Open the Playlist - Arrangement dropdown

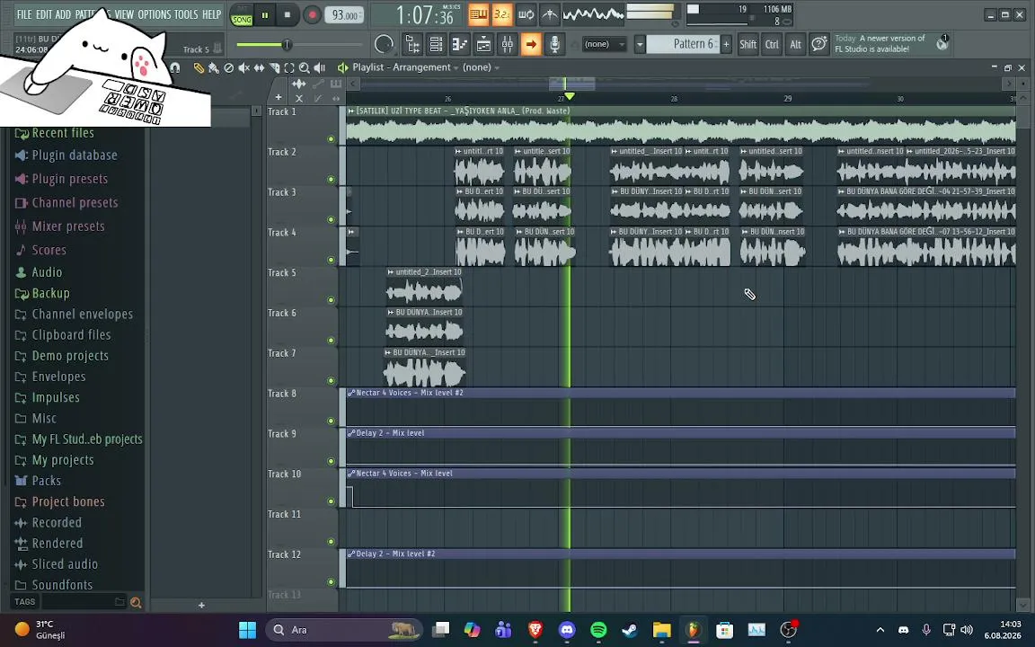[x=404, y=67]
